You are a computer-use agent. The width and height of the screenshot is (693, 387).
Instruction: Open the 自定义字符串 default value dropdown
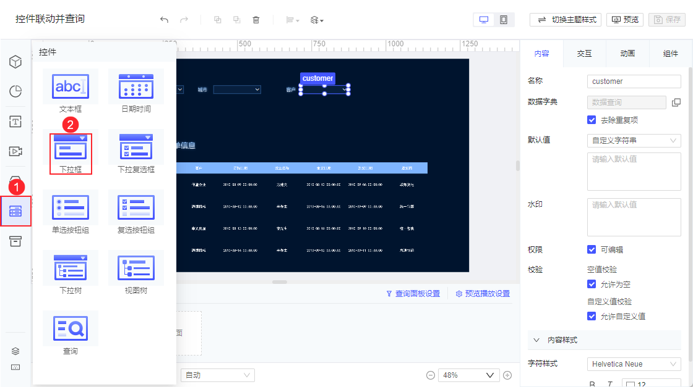click(634, 141)
